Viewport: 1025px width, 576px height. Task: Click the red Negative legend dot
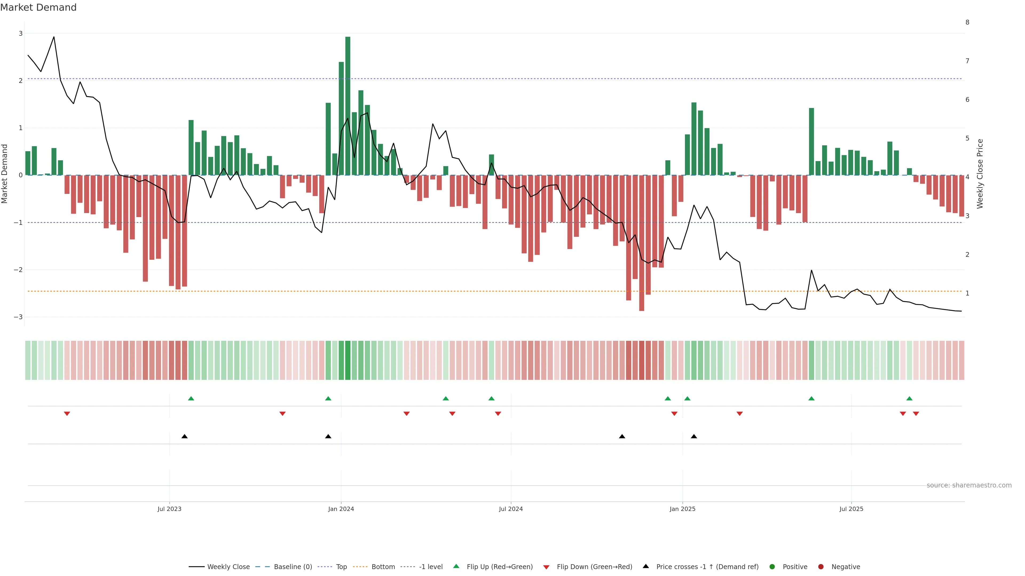(821, 566)
